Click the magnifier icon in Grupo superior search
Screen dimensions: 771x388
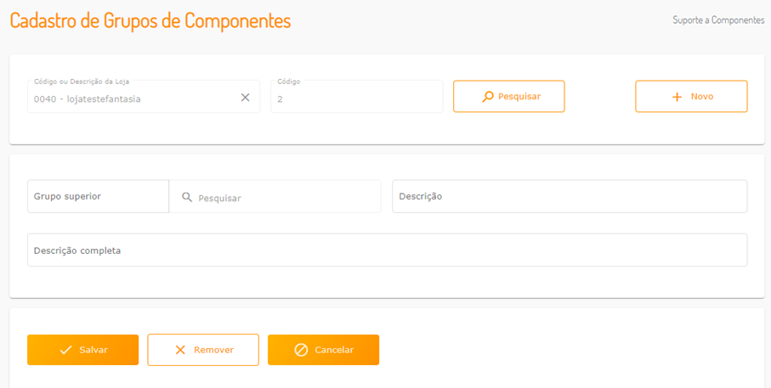pos(187,197)
